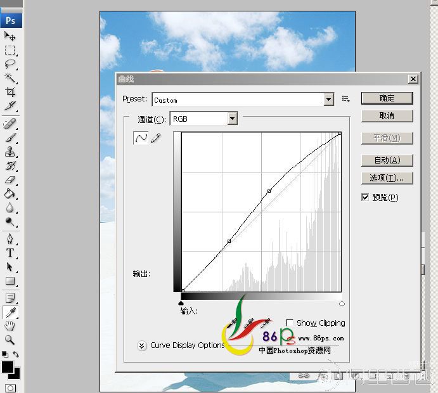Click the 平滑(M) smooth button
Image resolution: width=438 pixels, height=393 pixels.
coord(387,138)
